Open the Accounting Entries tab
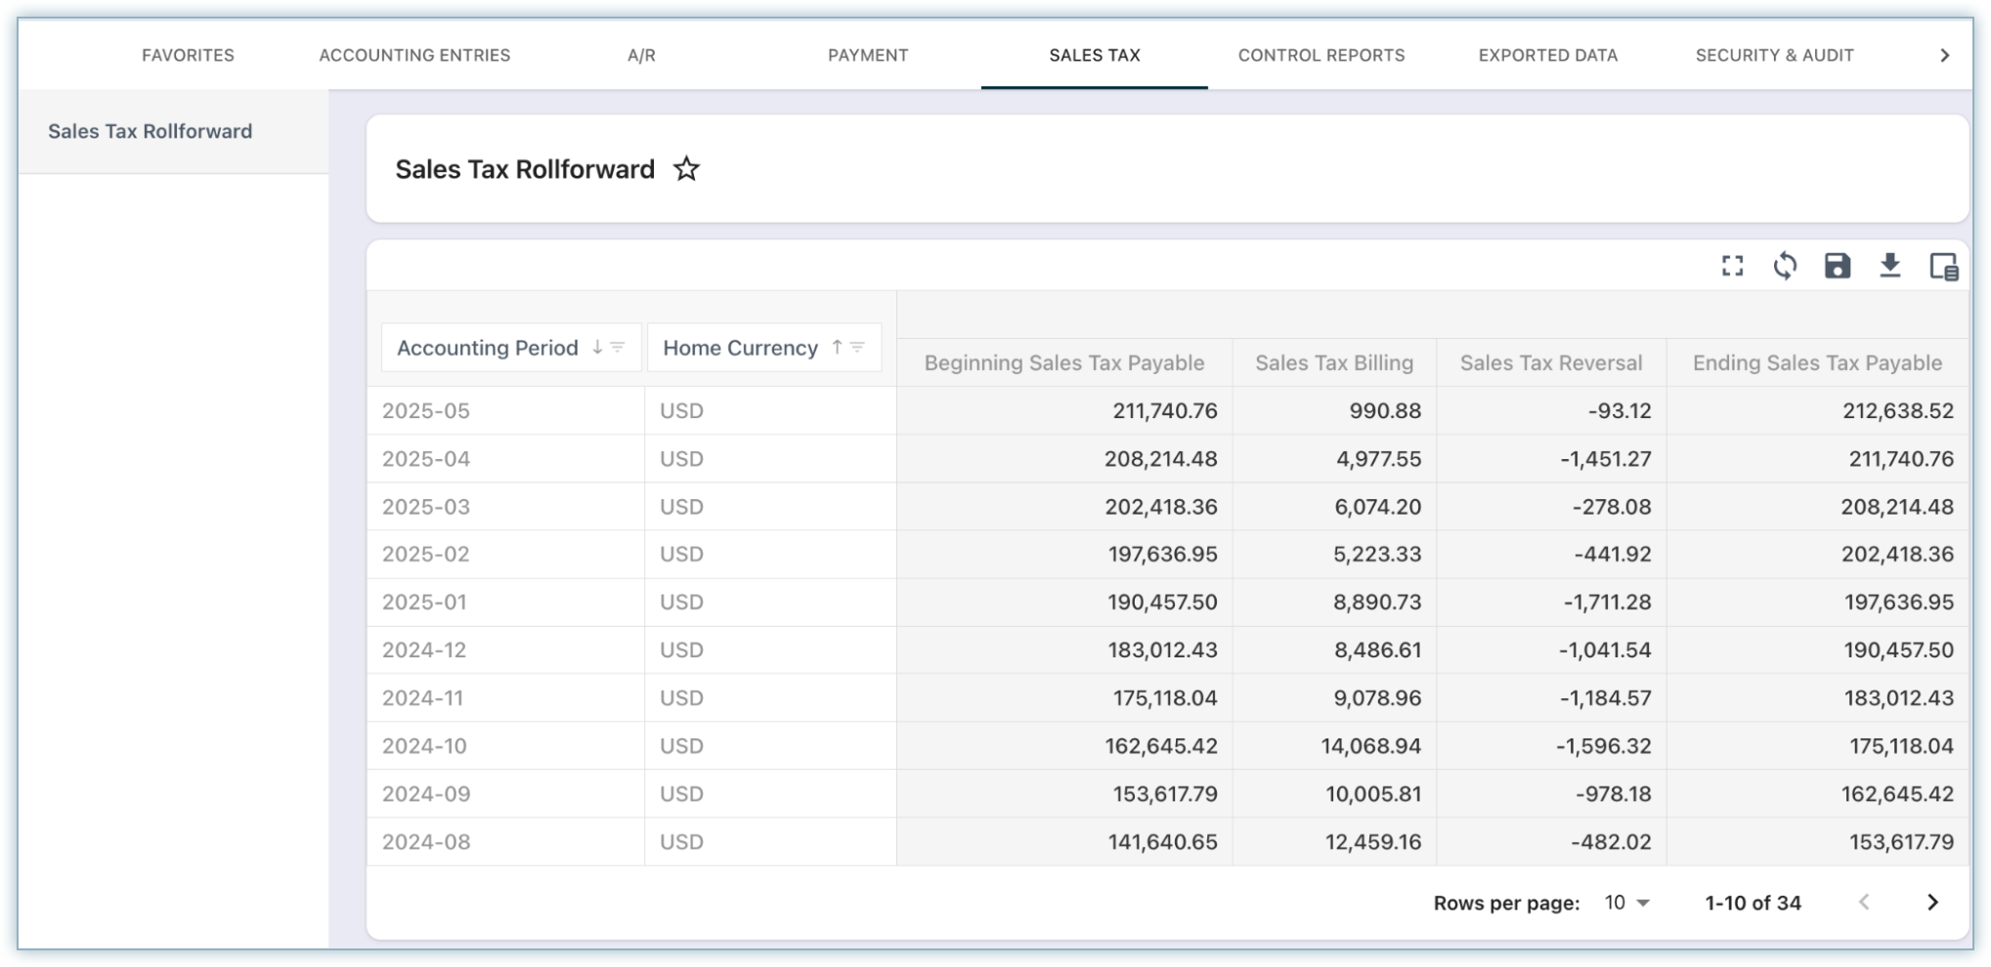The height and width of the screenshot is (967, 1991). 414,56
